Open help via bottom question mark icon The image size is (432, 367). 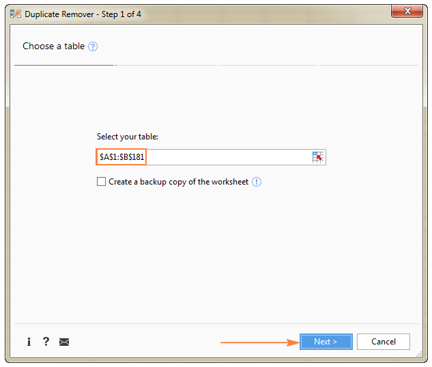point(46,342)
